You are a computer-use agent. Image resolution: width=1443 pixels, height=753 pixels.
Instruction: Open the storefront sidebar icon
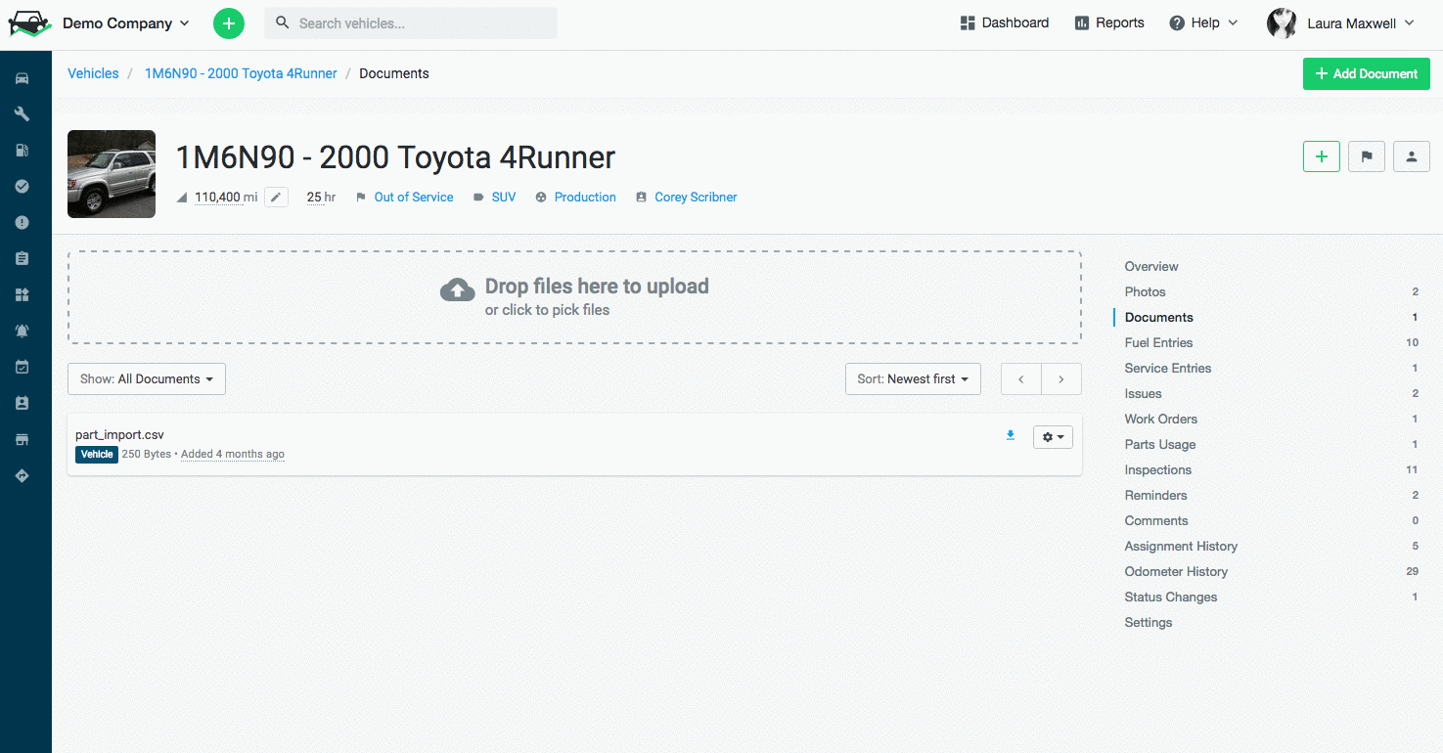pos(22,440)
